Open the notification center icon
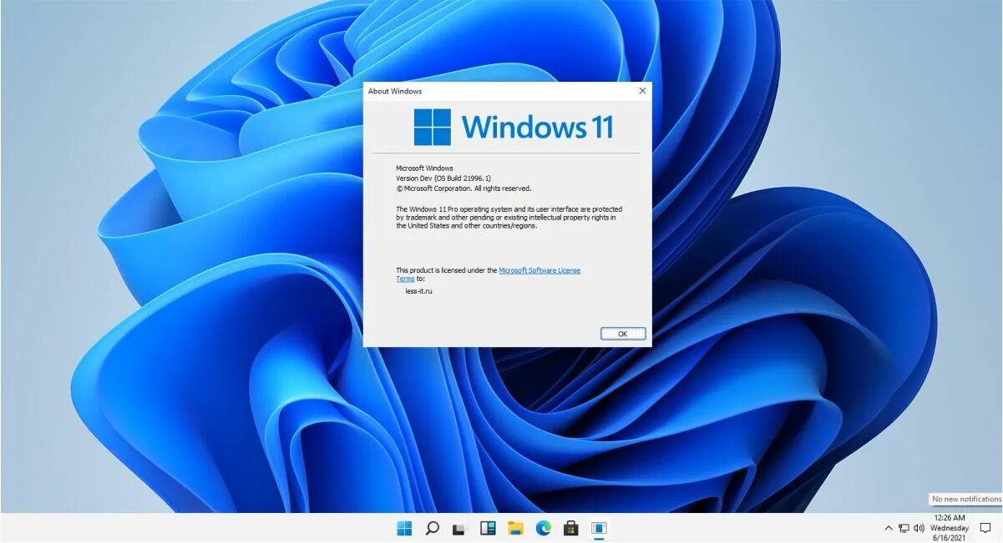This screenshot has height=543, width=1003. pyautogui.click(x=985, y=528)
